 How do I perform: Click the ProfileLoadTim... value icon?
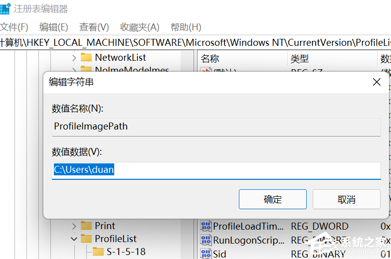point(205,226)
